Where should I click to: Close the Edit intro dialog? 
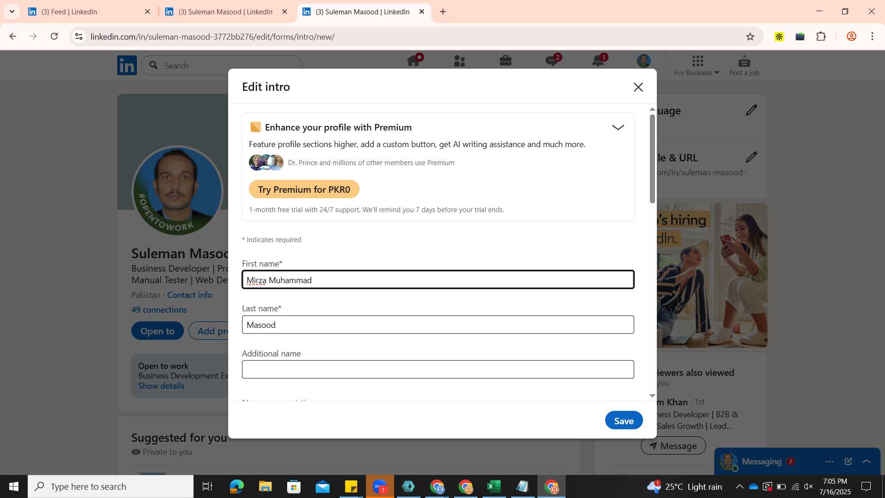pyautogui.click(x=638, y=87)
